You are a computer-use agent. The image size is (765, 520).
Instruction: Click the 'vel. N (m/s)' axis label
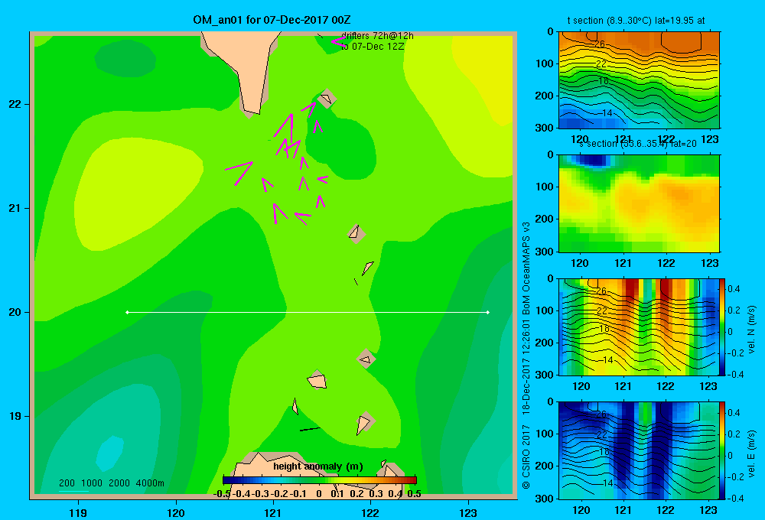coord(752,330)
